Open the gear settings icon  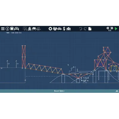coord(50,29)
